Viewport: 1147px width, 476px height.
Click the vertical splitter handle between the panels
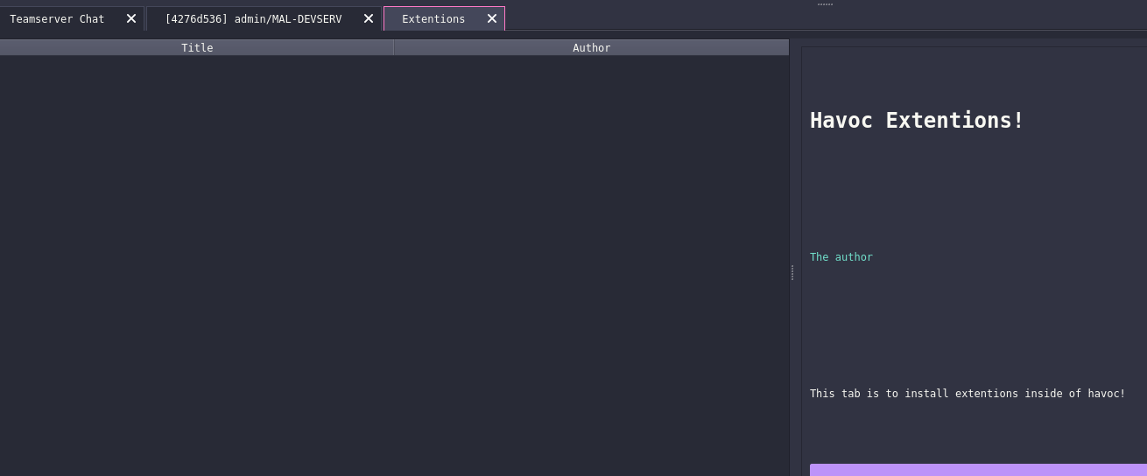pyautogui.click(x=792, y=273)
